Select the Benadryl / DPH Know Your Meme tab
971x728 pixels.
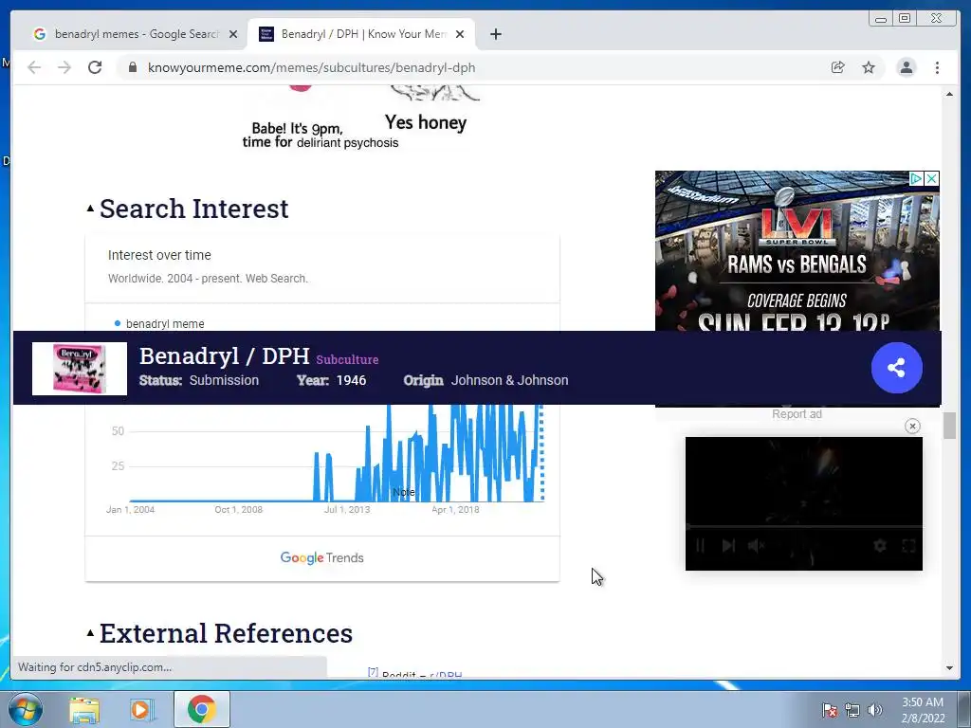tap(361, 34)
